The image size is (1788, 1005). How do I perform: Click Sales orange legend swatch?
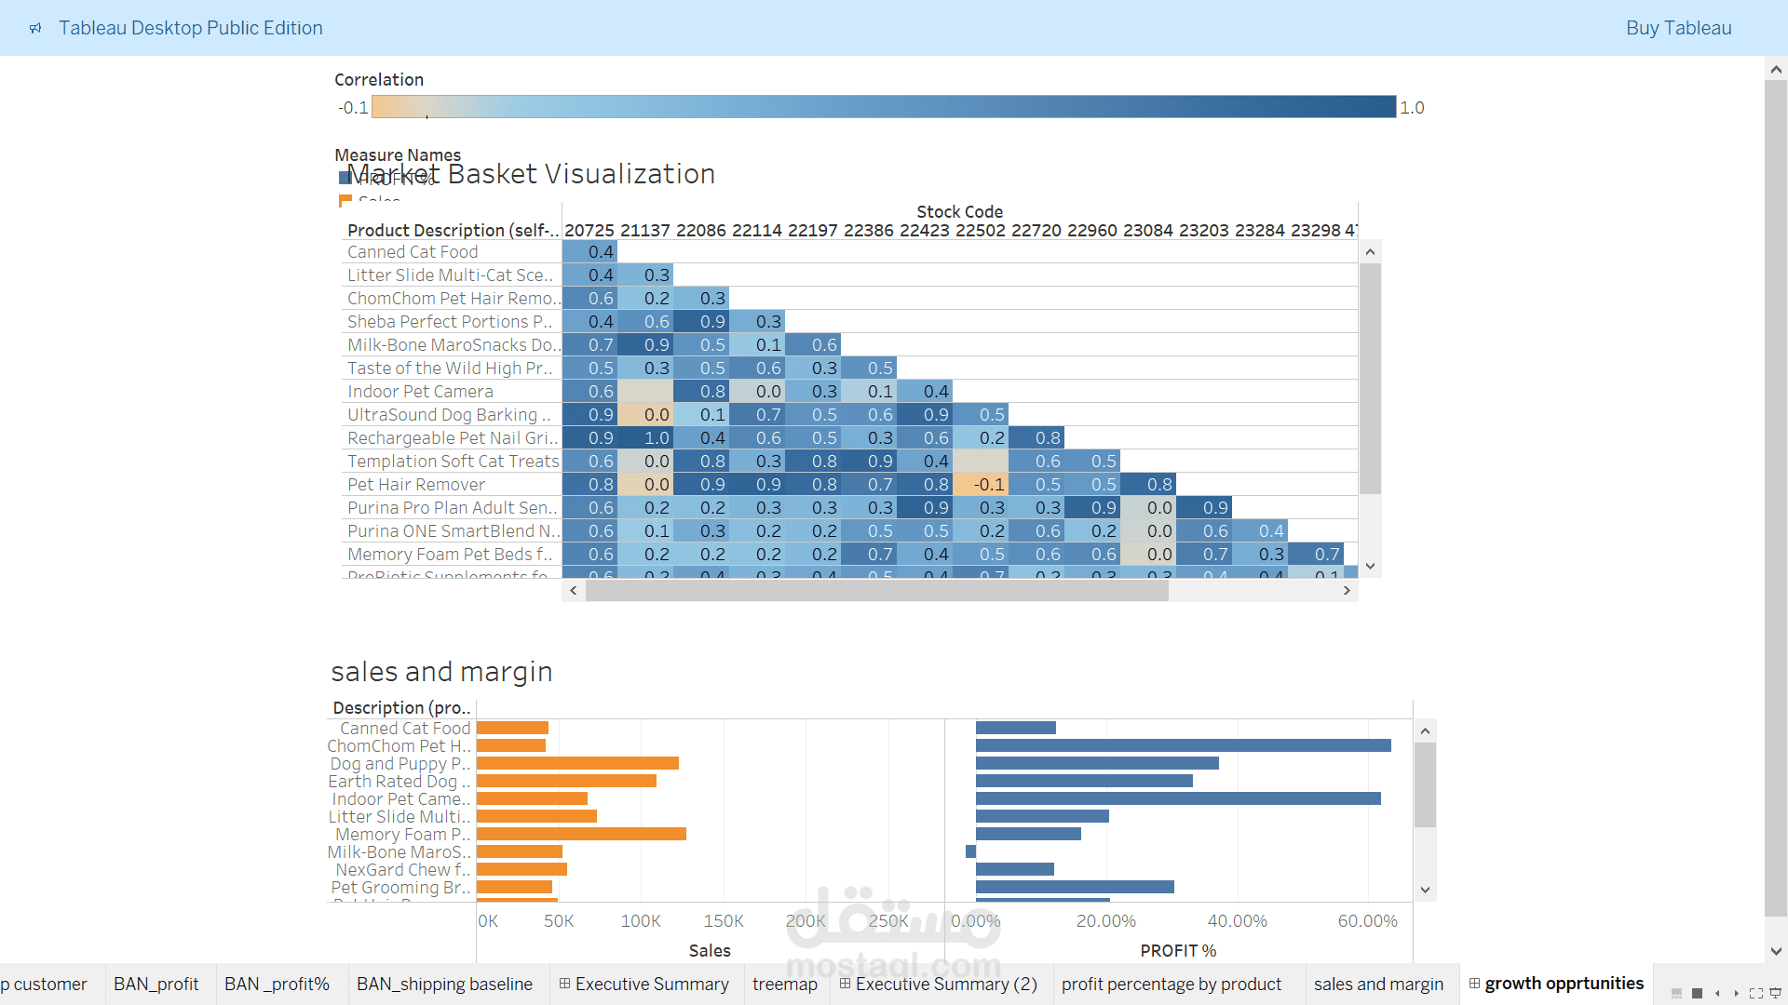pos(344,200)
